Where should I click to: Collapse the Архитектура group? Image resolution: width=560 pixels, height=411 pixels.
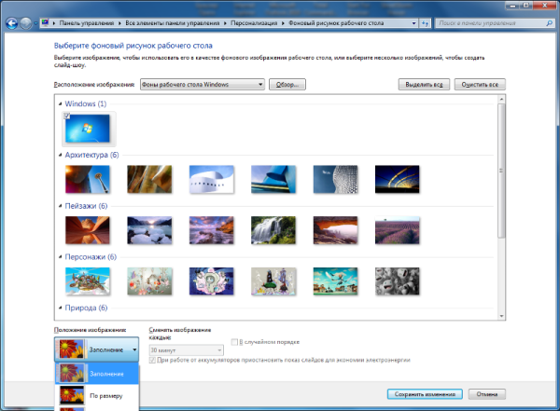pyautogui.click(x=59, y=155)
